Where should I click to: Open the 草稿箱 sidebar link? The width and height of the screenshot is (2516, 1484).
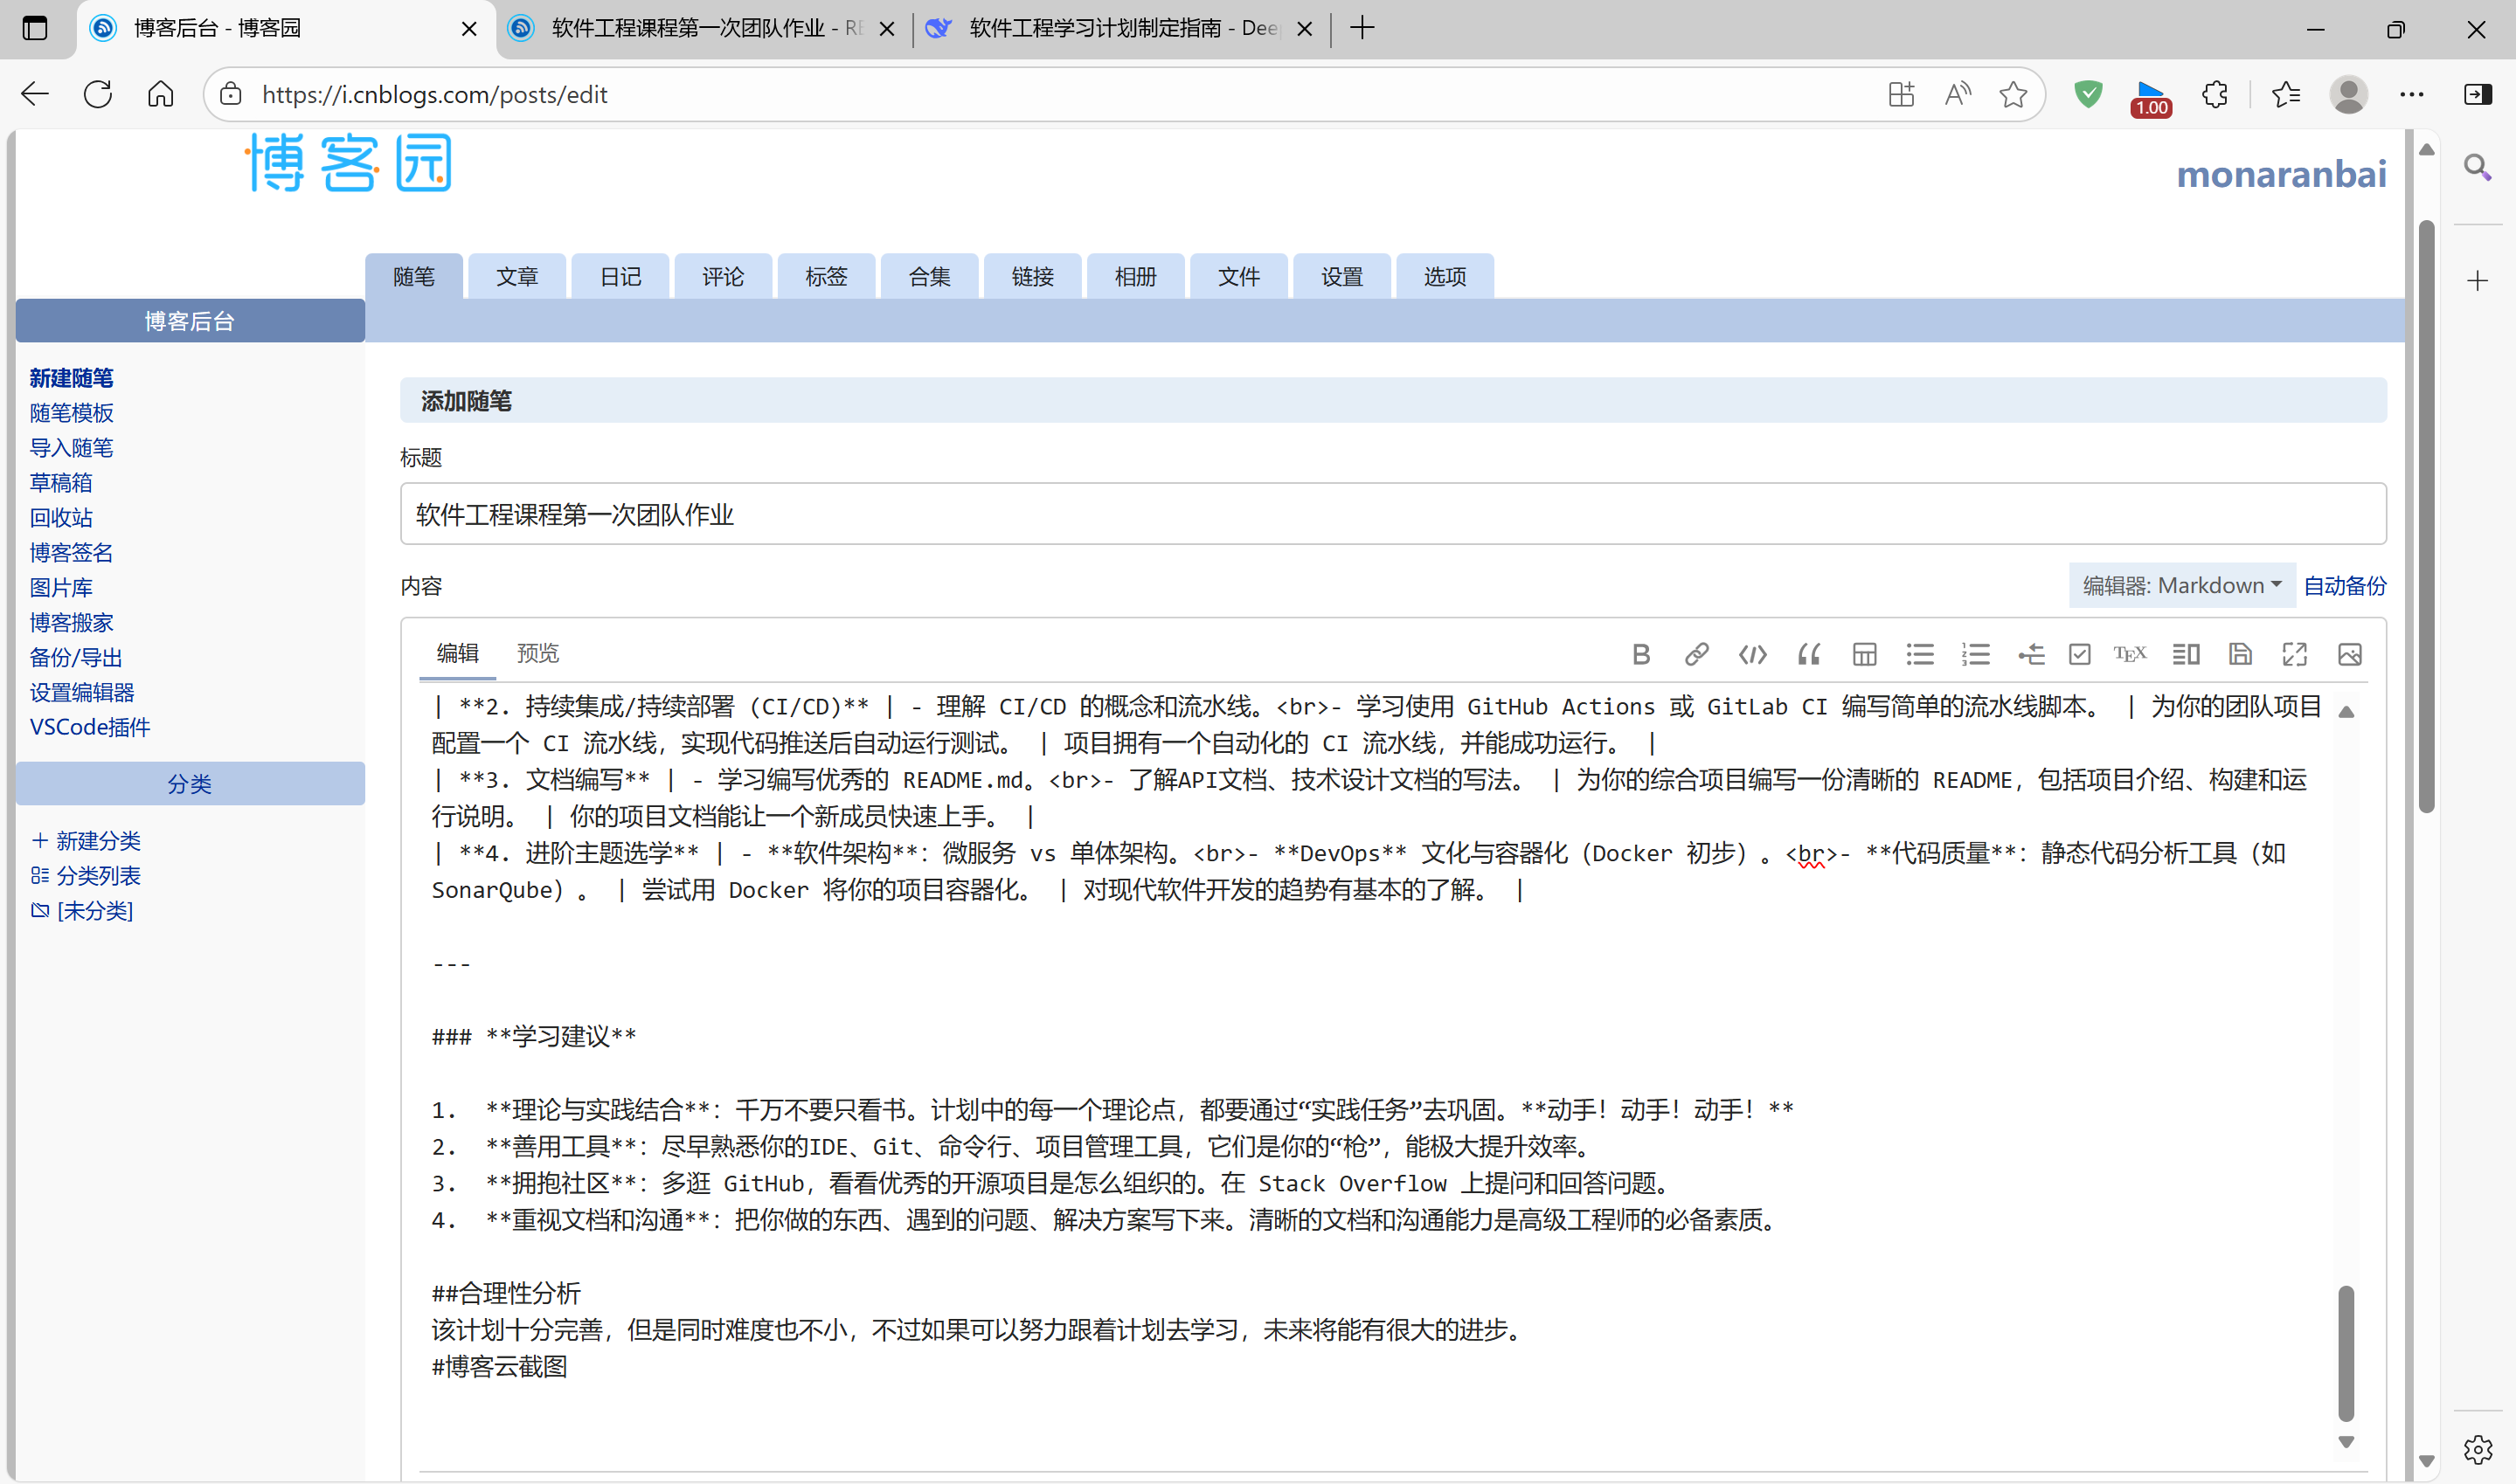pyautogui.click(x=61, y=483)
